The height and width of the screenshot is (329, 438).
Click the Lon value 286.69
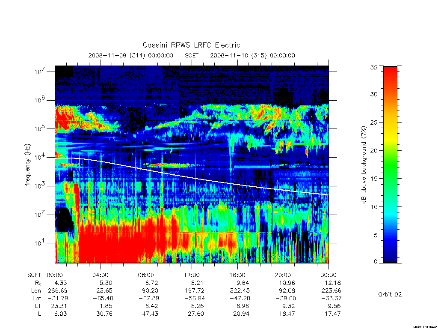(58, 291)
